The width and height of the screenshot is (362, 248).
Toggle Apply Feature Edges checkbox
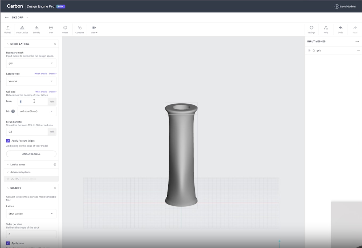pos(8,141)
